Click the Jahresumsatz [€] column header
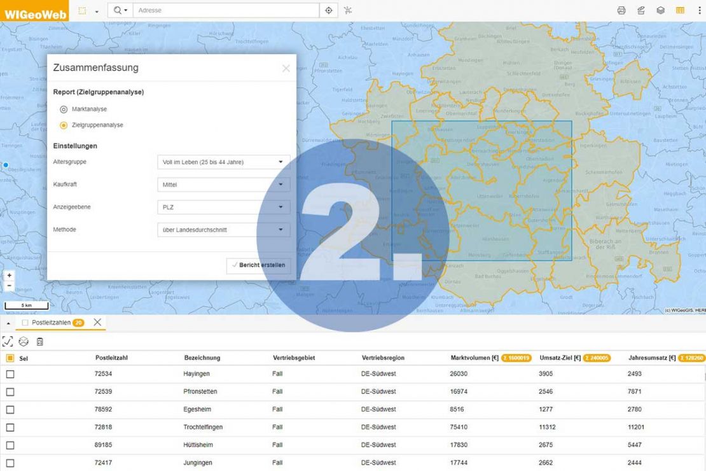Image resolution: width=706 pixels, height=471 pixels. (652, 358)
